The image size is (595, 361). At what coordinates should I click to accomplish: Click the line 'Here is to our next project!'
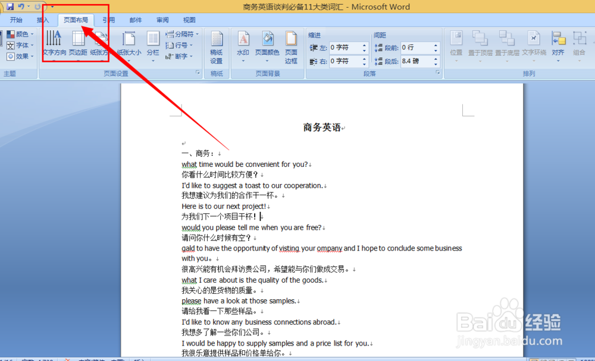224,207
